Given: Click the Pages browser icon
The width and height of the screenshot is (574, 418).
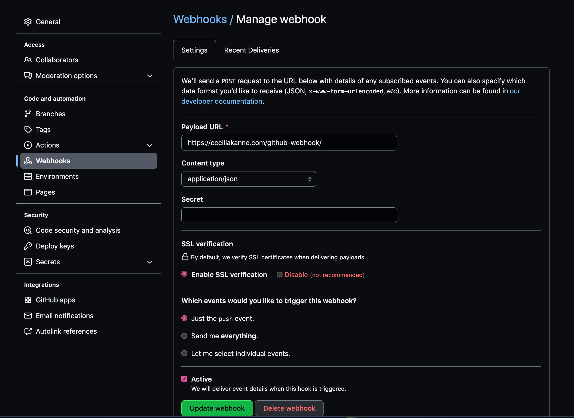Looking at the screenshot, I should pyautogui.click(x=28, y=192).
